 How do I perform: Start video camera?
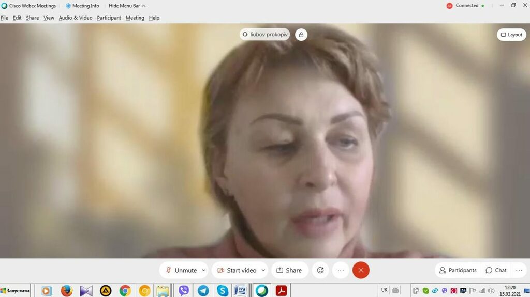click(x=237, y=270)
